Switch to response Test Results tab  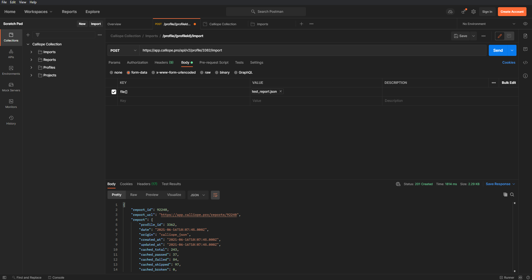171,184
